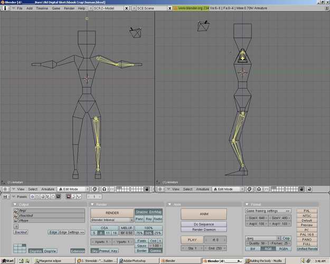
Task: Collapse the Format panel triangle
Action: 247,204
